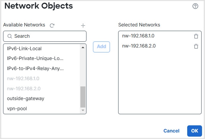Click greyed-out nw-192.168.1.0 in available list
Screen dimensions: 205x139
(23, 79)
